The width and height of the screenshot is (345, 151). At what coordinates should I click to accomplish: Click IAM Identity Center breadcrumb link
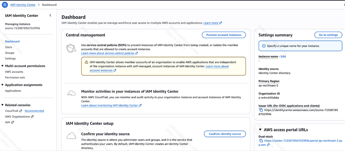click(x=23, y=5)
